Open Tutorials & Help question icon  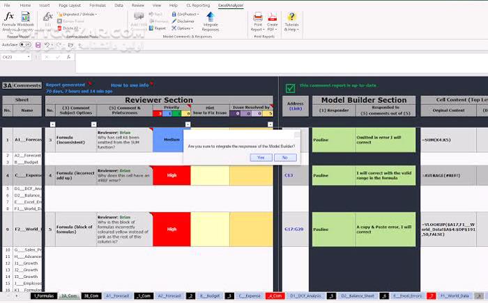tap(291, 17)
